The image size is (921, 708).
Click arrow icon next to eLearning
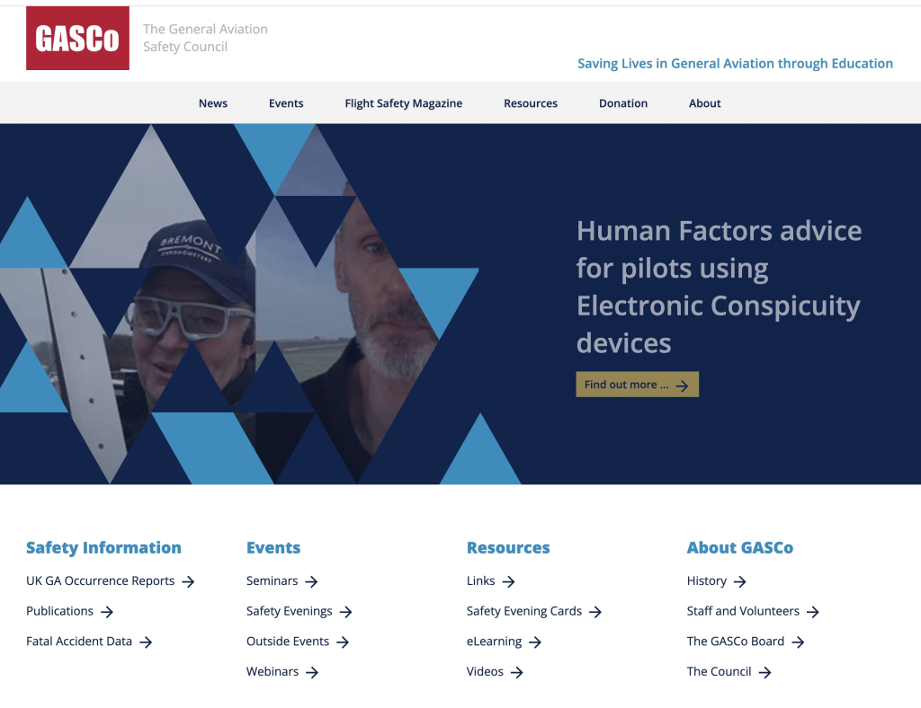pos(535,642)
